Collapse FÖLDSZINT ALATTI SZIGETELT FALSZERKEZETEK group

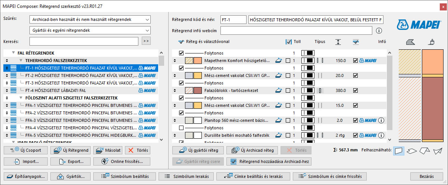21,98
